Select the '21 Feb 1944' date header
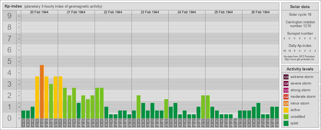Viewport: 321px width, 130px height. (76, 12)
